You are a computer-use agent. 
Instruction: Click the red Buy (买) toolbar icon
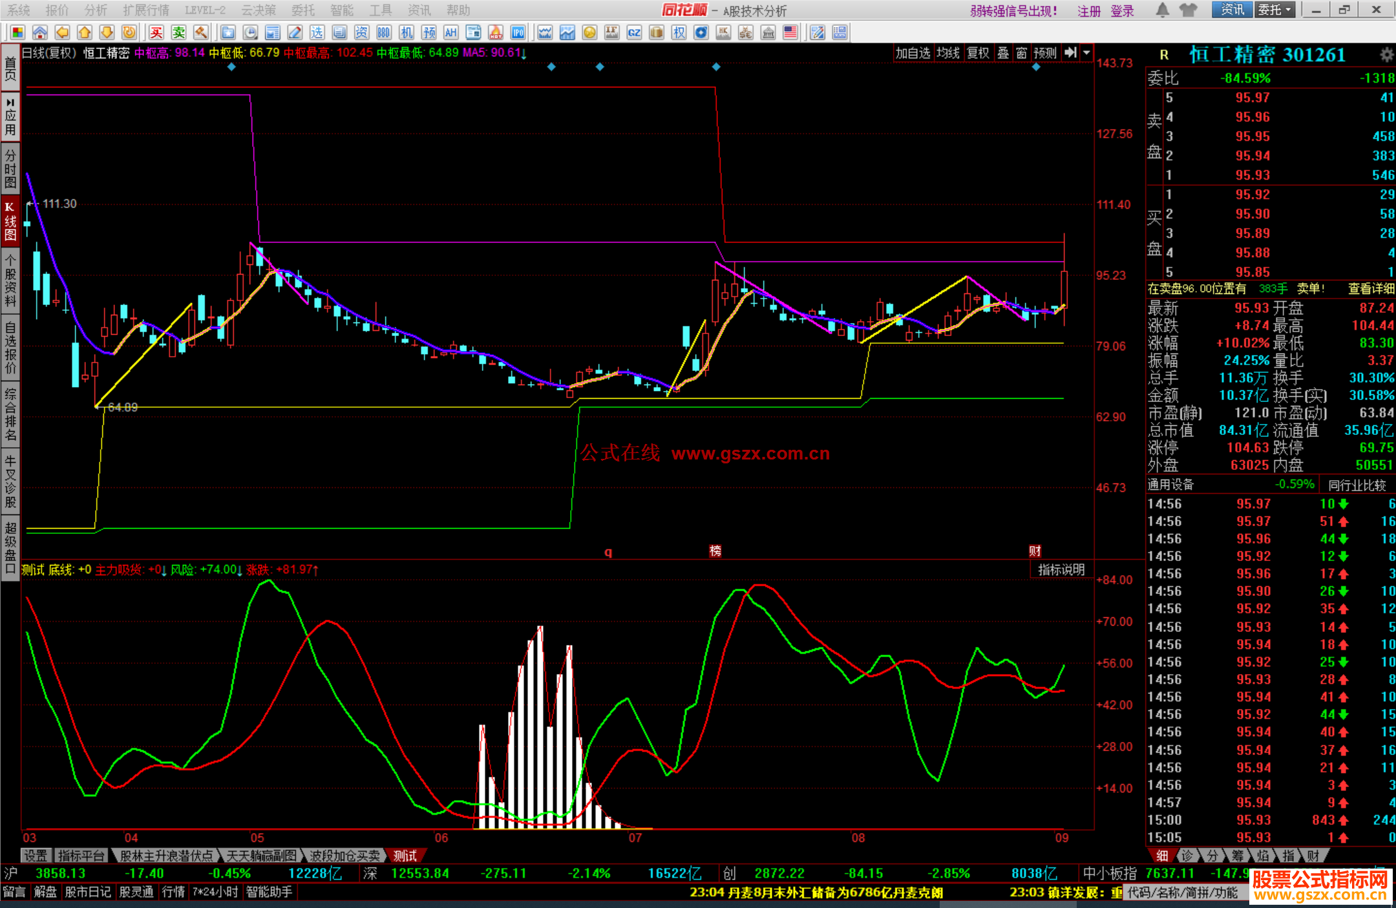(156, 32)
